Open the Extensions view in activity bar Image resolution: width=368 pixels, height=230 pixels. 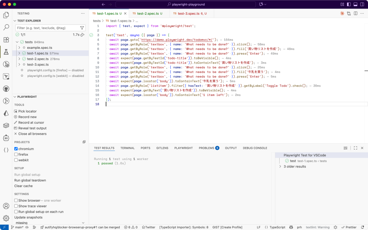coord(6,40)
